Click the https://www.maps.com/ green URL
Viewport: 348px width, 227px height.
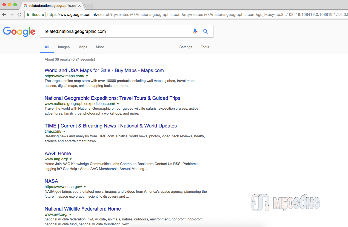(64, 76)
